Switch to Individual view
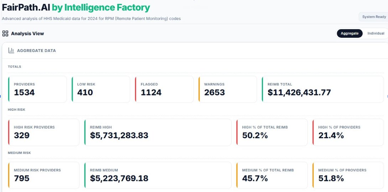This screenshot has height=192, width=388. pyautogui.click(x=376, y=33)
